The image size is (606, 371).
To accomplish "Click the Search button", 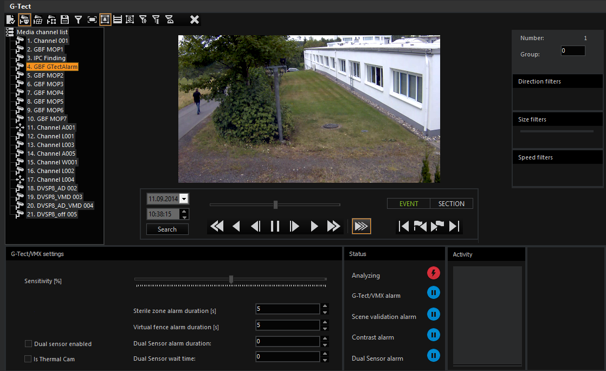I will (167, 229).
